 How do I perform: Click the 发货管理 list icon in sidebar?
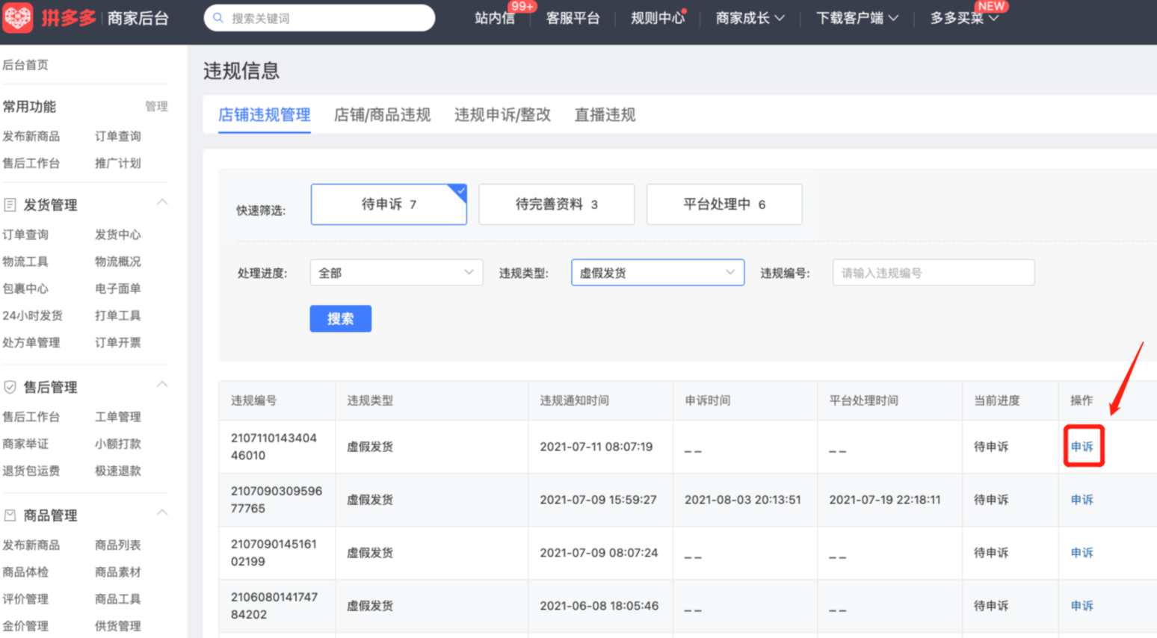[x=9, y=203]
